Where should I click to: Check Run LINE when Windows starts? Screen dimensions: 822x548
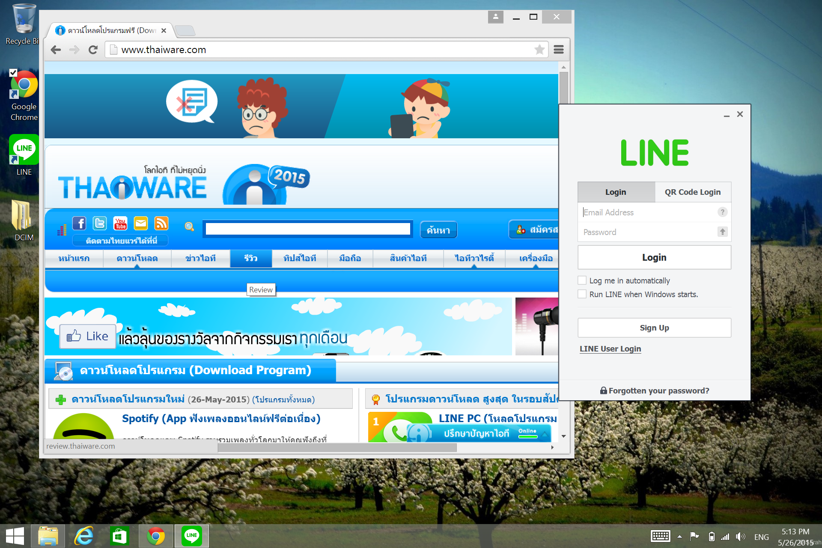[x=582, y=294]
